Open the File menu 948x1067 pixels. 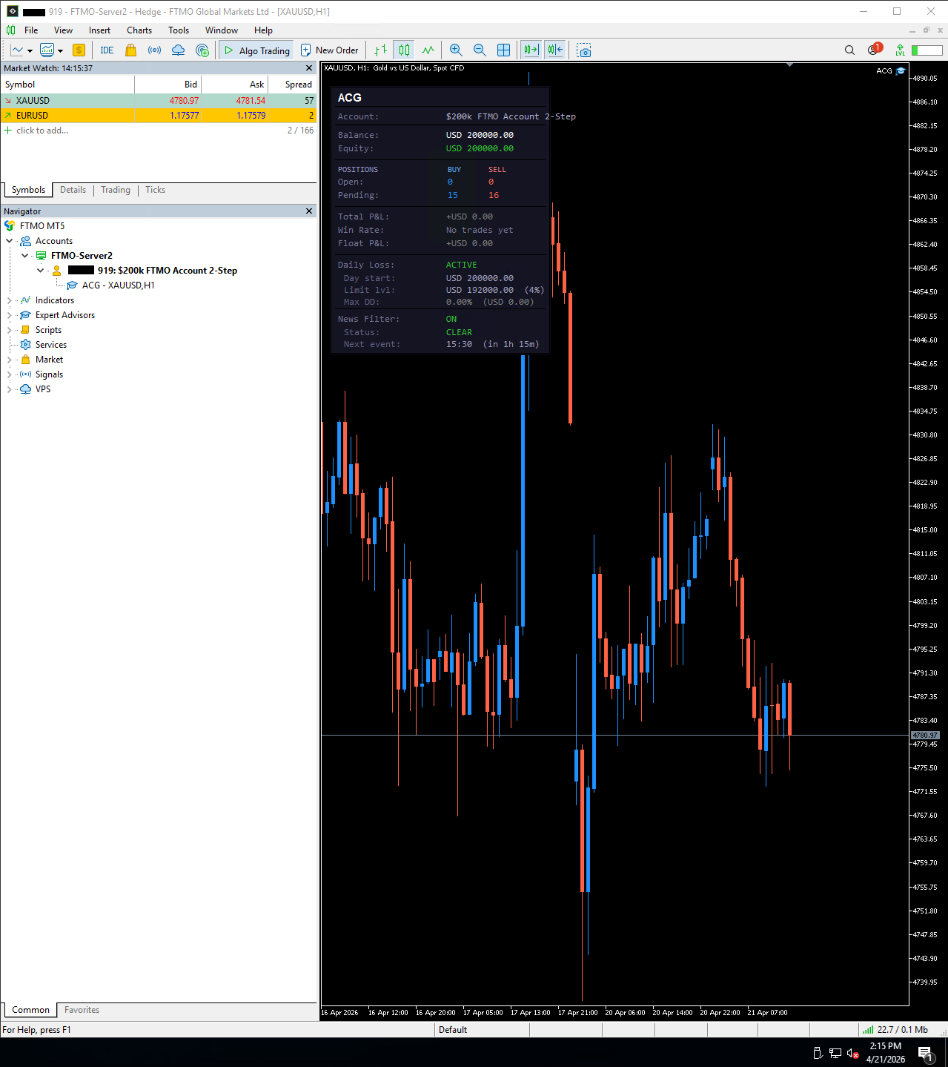[31, 30]
